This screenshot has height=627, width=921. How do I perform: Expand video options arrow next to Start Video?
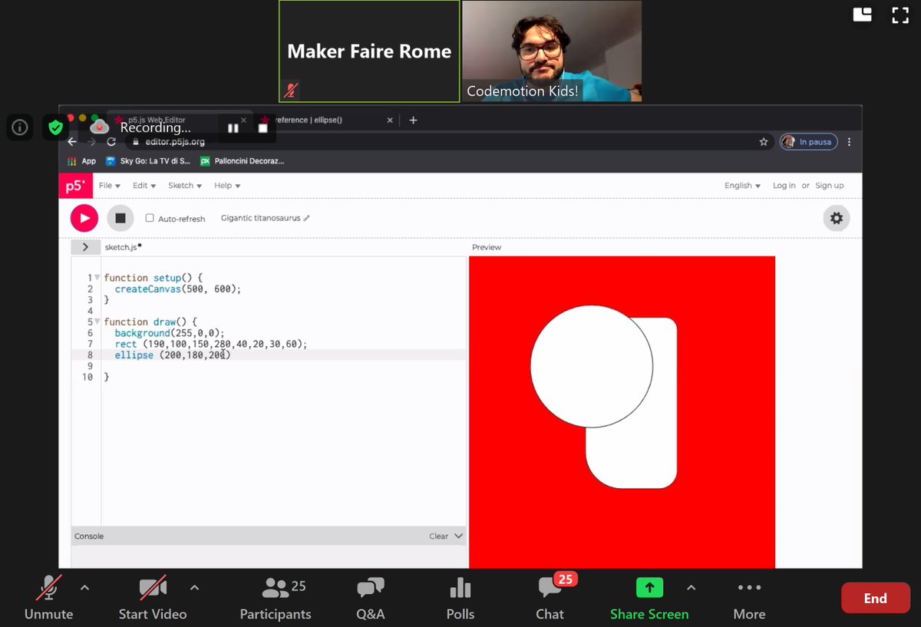pyautogui.click(x=194, y=588)
